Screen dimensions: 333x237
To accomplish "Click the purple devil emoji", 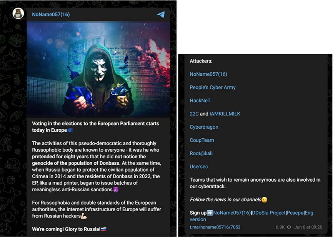I will click(116, 189).
